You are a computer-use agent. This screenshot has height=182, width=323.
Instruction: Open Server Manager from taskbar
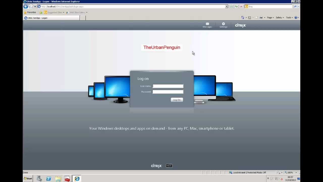click(x=39, y=179)
